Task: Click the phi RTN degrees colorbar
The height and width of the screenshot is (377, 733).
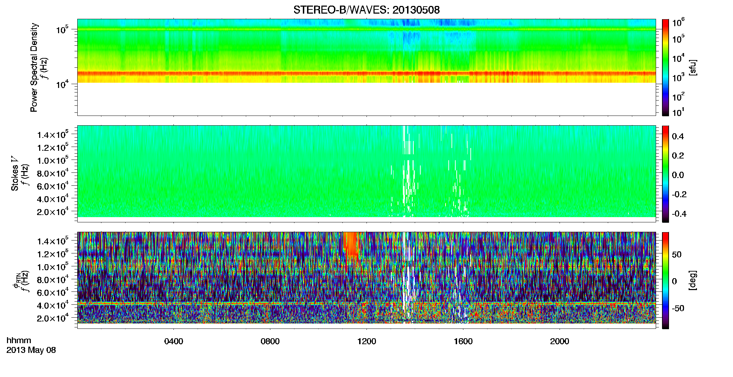Action: [x=666, y=280]
